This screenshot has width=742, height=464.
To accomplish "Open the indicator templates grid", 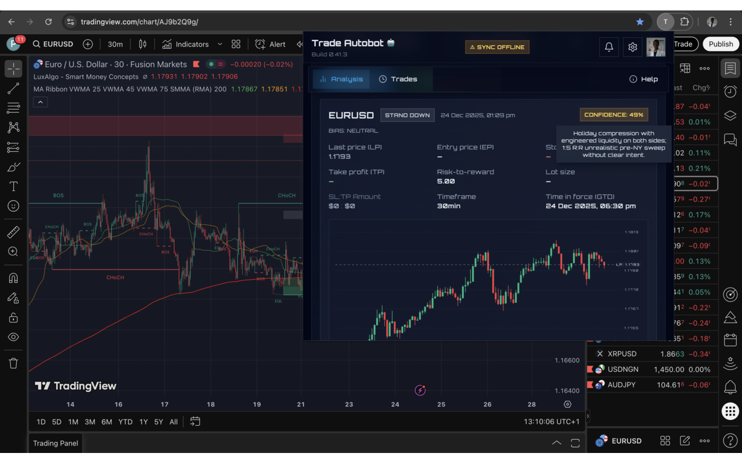I will (236, 44).
